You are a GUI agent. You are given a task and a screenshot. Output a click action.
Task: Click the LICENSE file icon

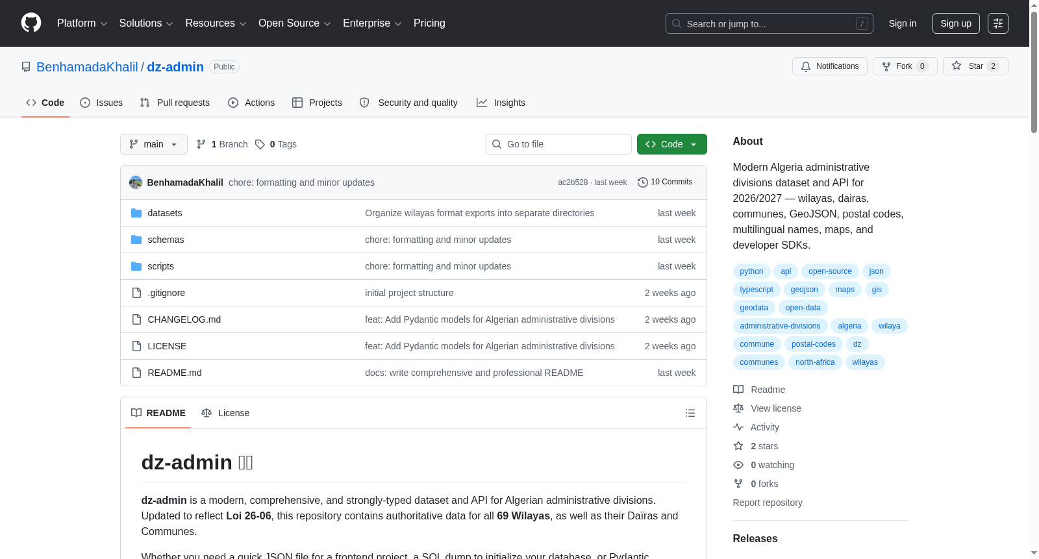pos(136,346)
